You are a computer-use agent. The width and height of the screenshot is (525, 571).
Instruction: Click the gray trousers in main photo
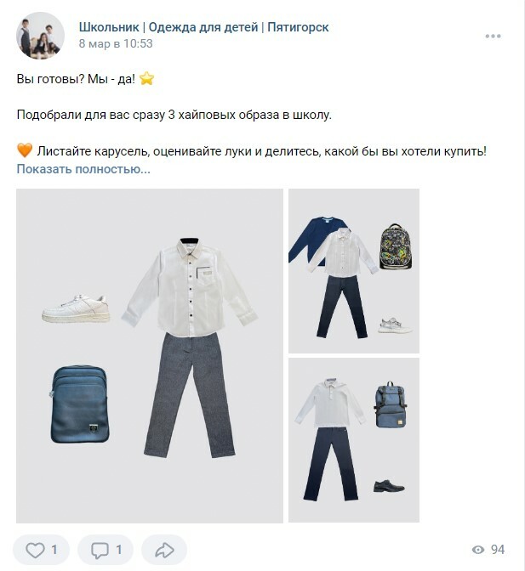pos(189,395)
